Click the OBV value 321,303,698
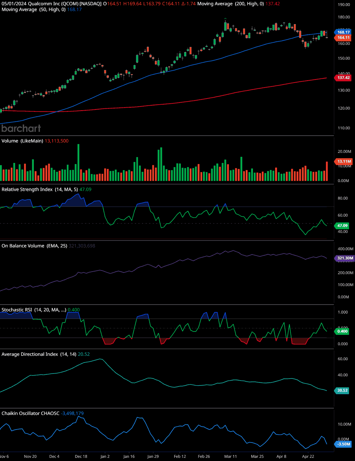355x461 pixels. [82, 246]
